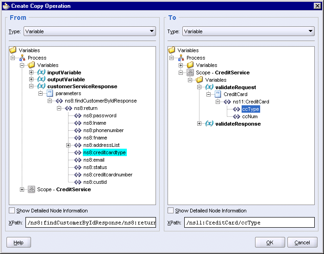Click the Process icon in the From tree
Viewport: 324px width, 254px height.
pos(22,58)
